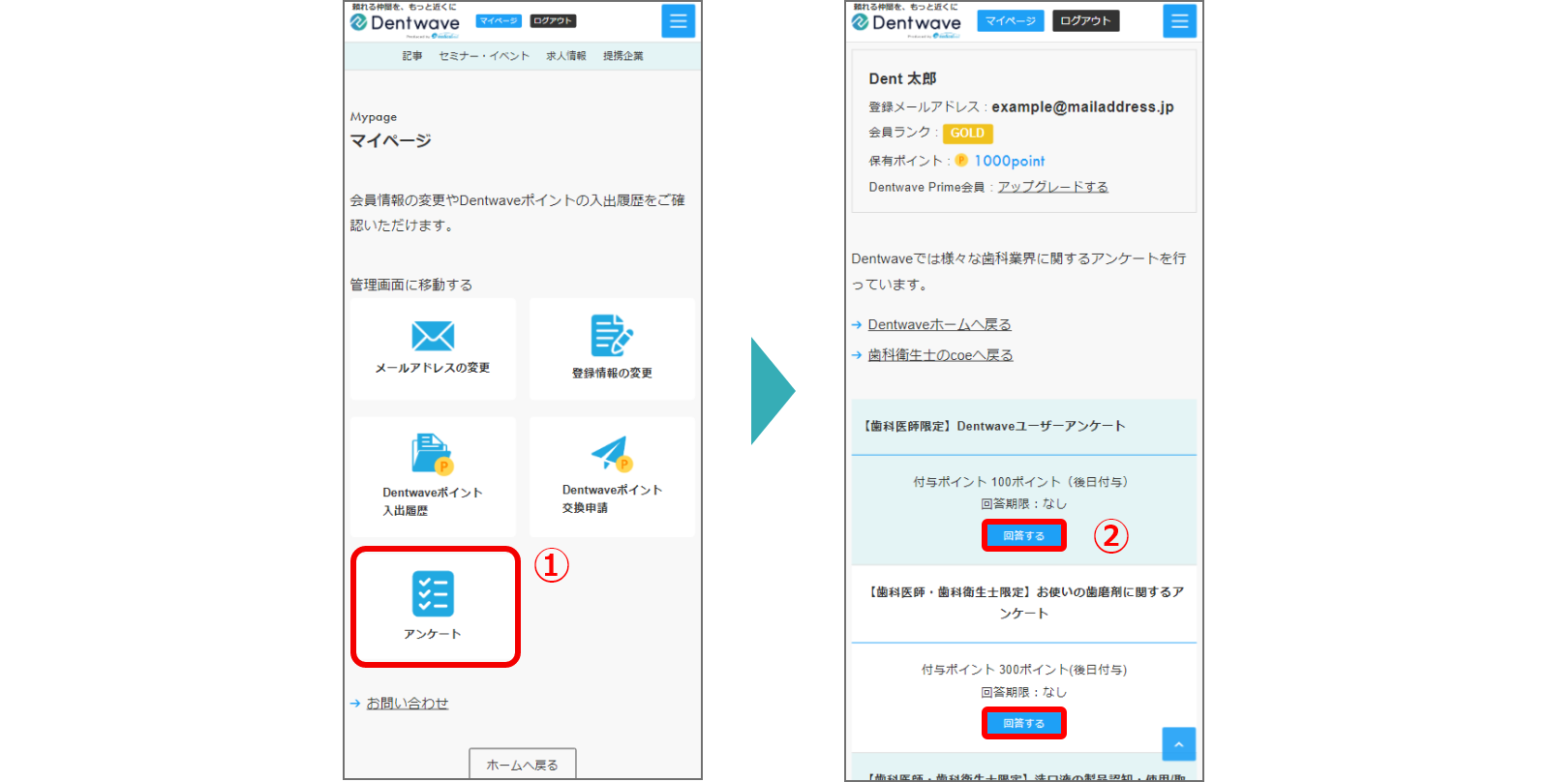Click Dentwave logo in left screen
Image resolution: width=1547 pixels, height=782 pixels.
[405, 22]
